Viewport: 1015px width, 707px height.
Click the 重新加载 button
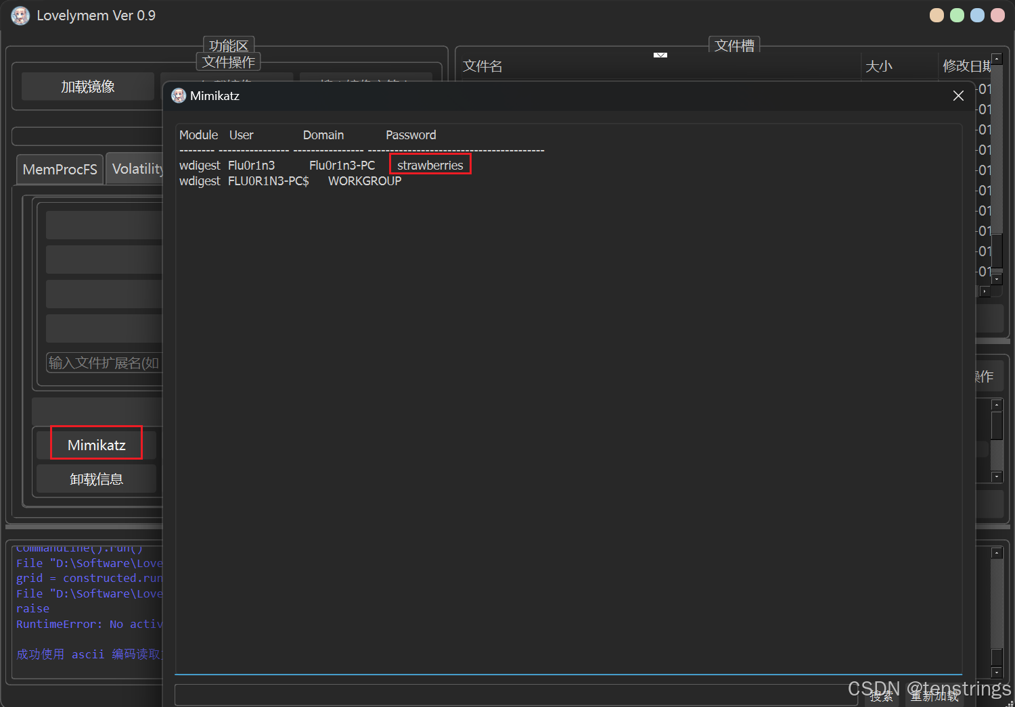(934, 696)
